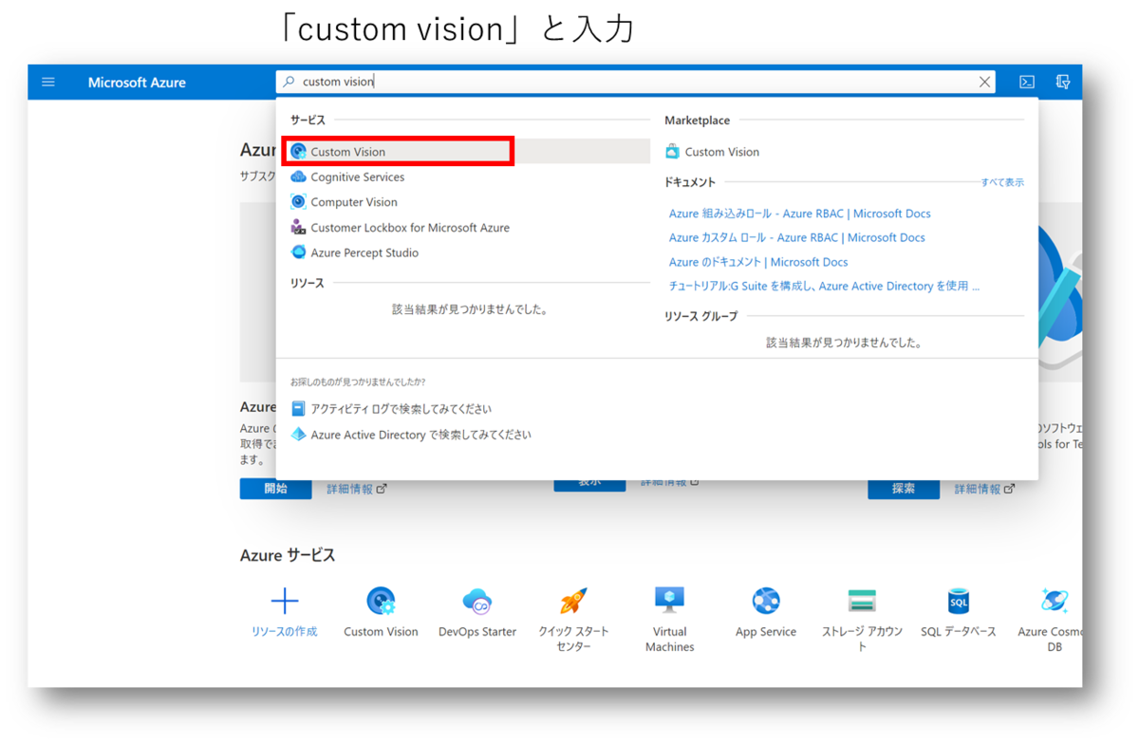The image size is (1139, 744).
Task: Open the portal hamburger menu
Action: 48,82
